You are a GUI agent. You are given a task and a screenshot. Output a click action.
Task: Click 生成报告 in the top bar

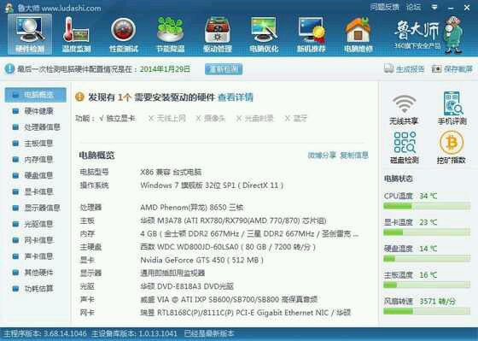tap(405, 69)
